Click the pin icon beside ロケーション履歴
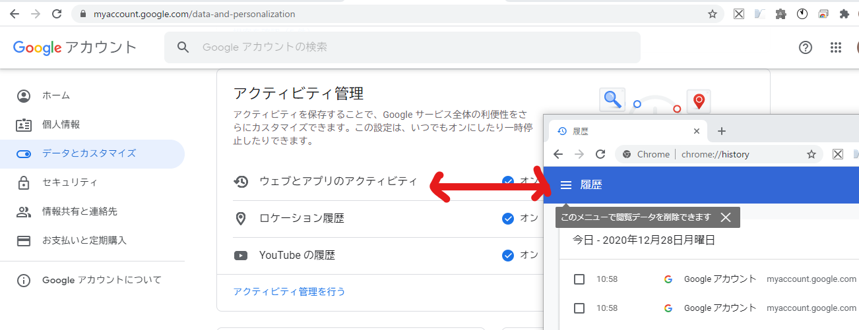The image size is (859, 330). 241,218
